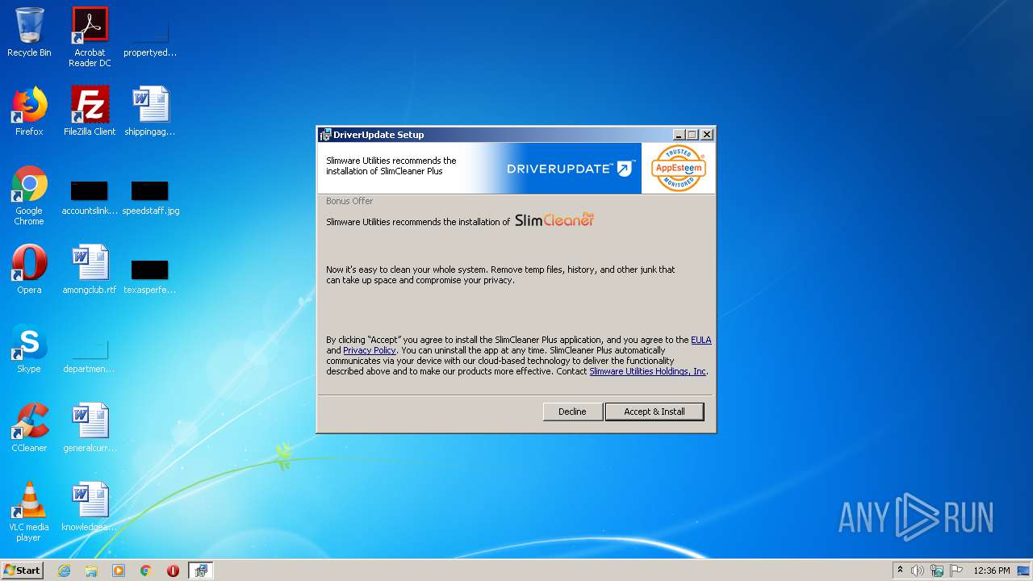Select the Opera desktop shortcut
This screenshot has width=1033, height=581.
29,270
